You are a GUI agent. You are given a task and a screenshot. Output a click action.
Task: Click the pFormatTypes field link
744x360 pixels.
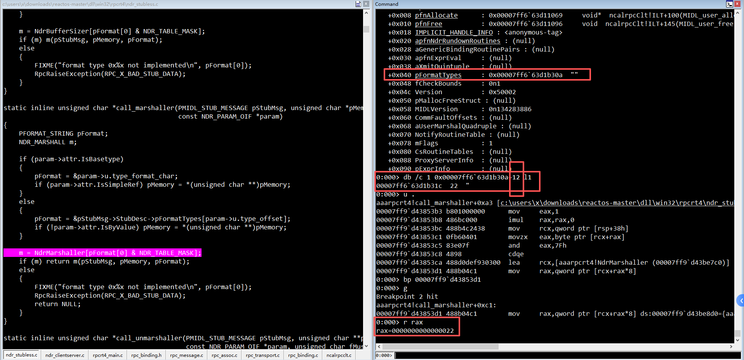click(x=438, y=75)
